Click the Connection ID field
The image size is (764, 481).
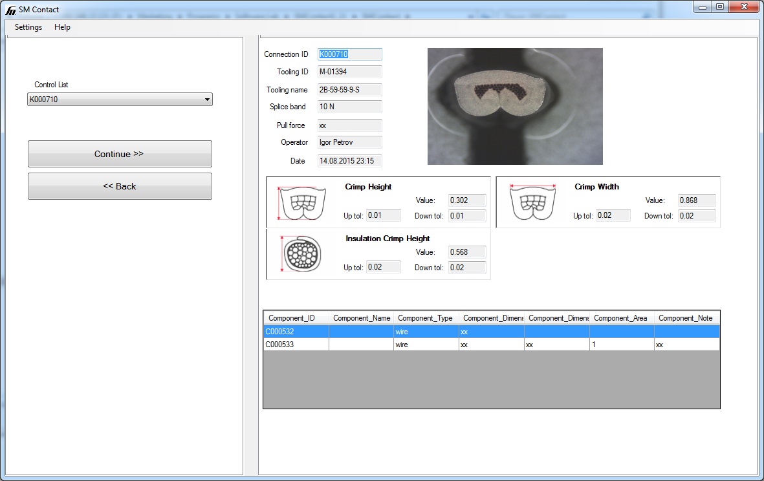click(349, 54)
